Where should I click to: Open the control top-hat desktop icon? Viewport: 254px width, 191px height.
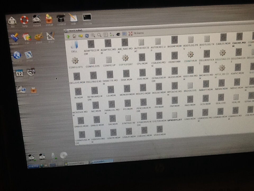click(x=61, y=18)
